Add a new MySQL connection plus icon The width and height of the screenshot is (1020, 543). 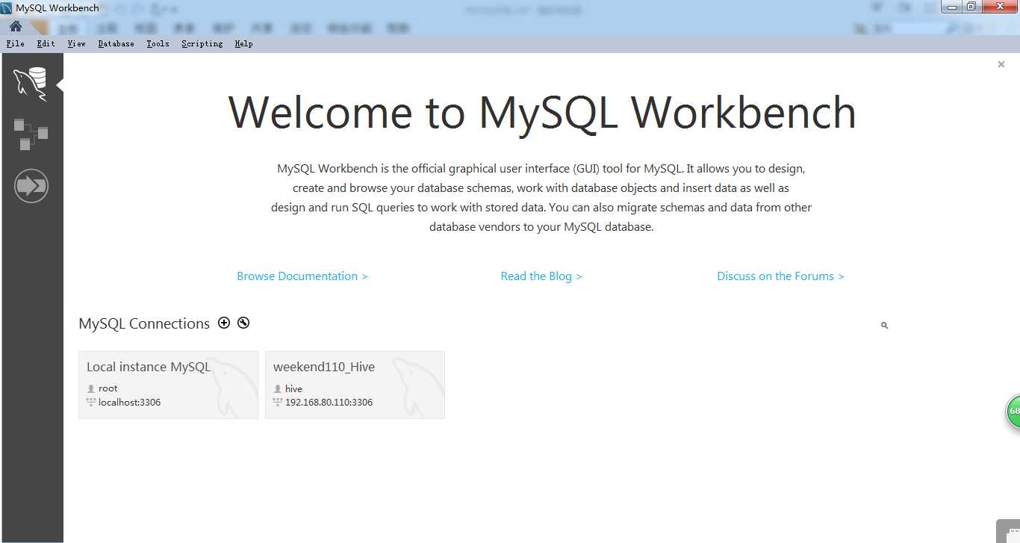pos(224,323)
